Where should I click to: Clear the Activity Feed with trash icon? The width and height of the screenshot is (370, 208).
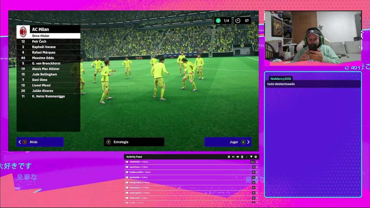tap(242, 157)
